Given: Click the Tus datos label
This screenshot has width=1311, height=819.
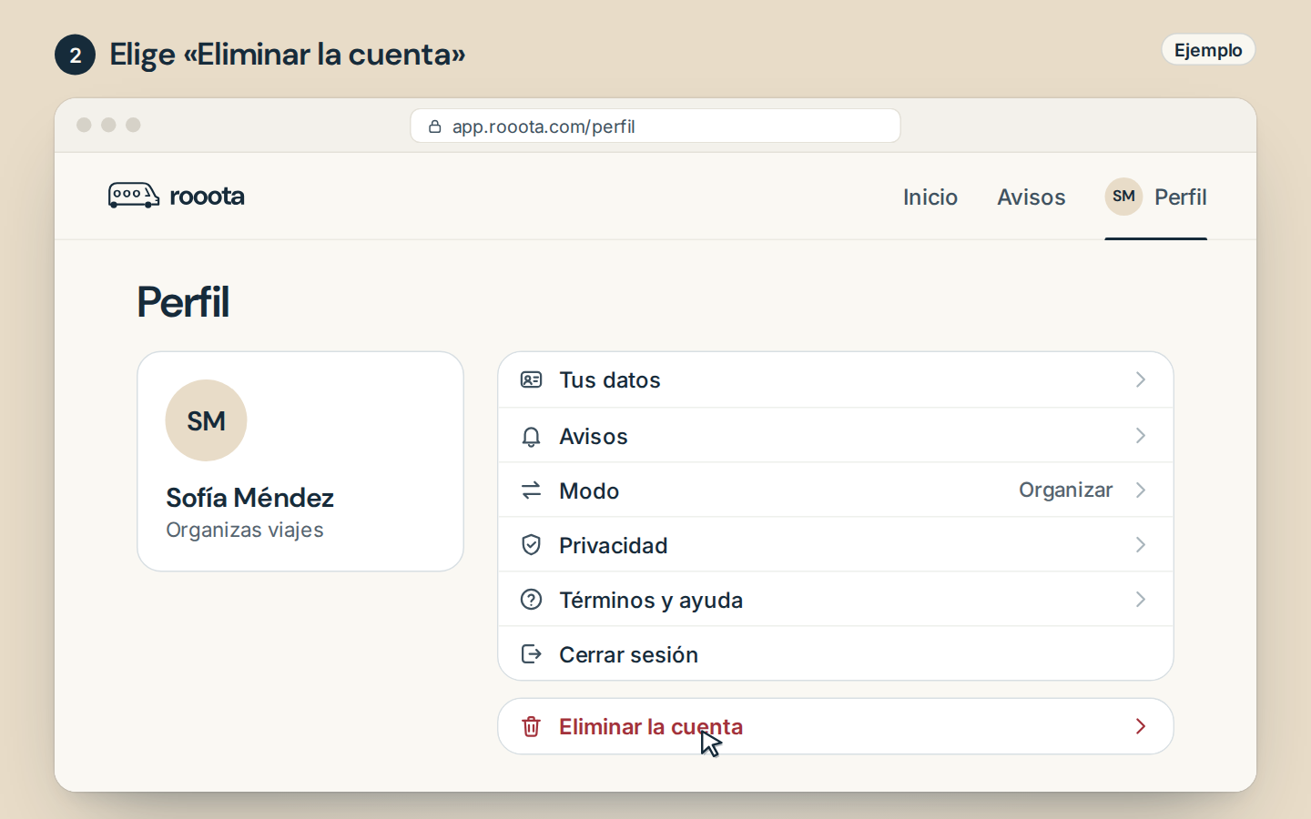Looking at the screenshot, I should 609,379.
